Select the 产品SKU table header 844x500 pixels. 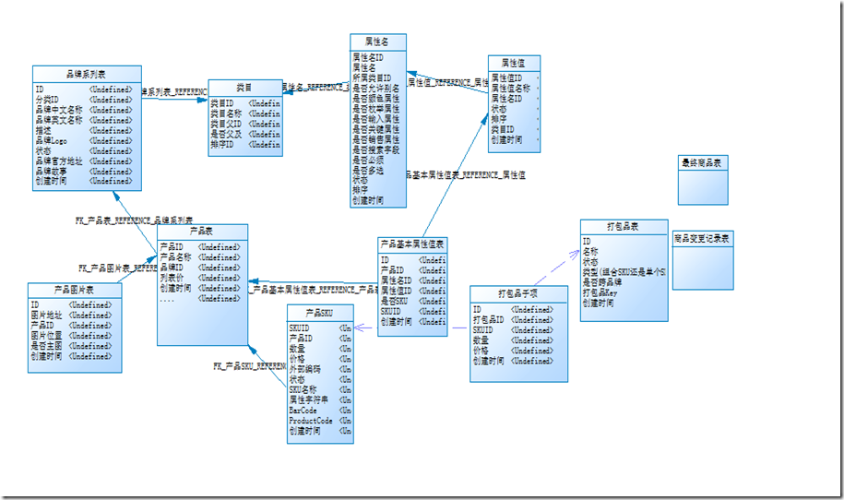point(320,313)
